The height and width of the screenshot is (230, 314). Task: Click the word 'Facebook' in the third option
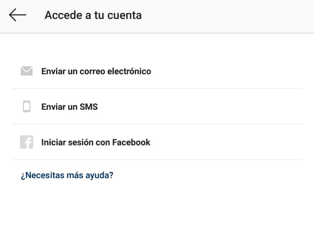click(x=131, y=142)
